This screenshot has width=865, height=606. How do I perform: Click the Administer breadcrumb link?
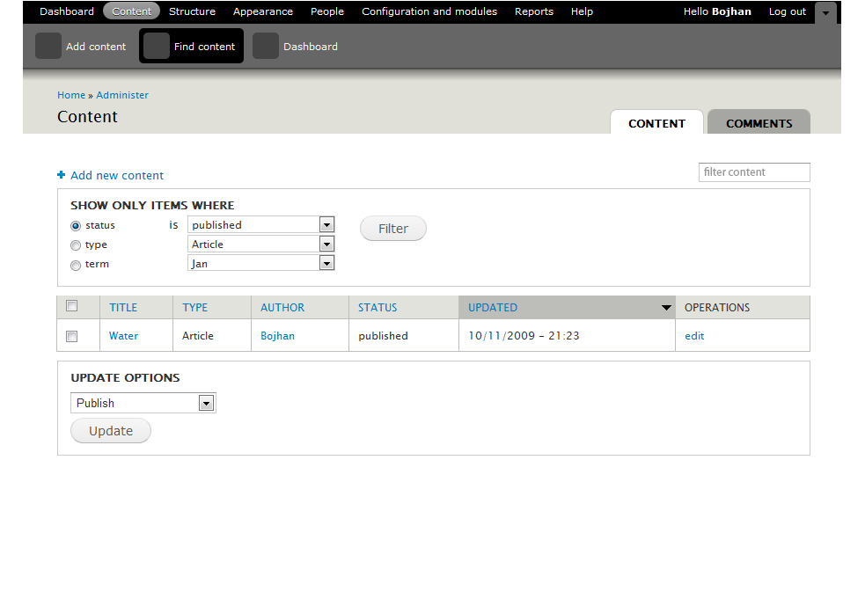point(122,95)
